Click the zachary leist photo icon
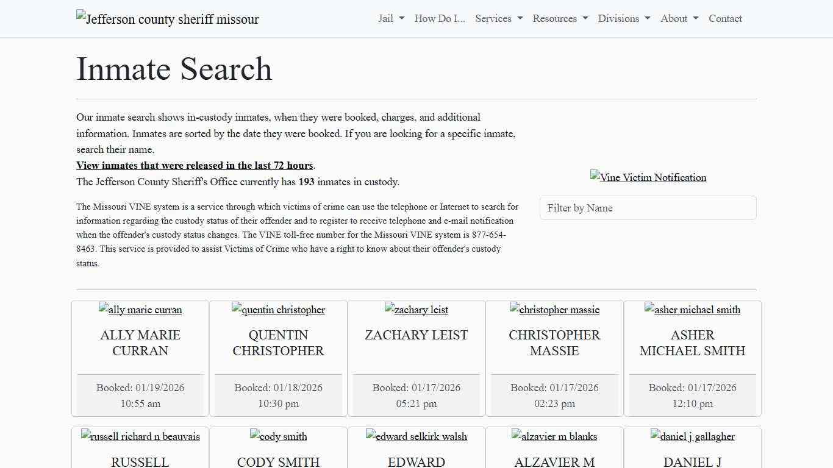Screen dimensions: 833x468 coord(416,310)
